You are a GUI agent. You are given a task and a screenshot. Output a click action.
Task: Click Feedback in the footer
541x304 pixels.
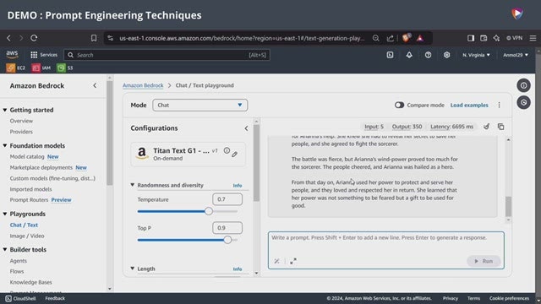click(55, 298)
